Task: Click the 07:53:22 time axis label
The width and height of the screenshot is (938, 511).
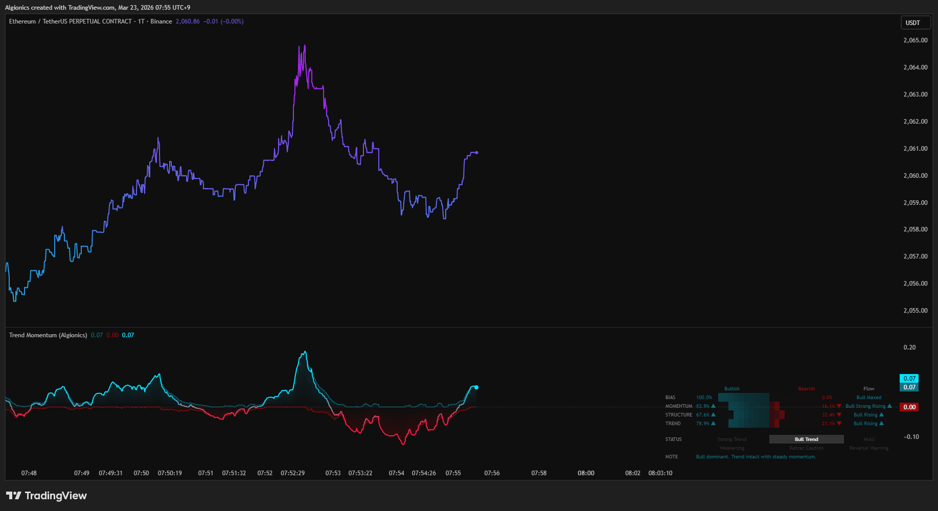Action: pyautogui.click(x=360, y=473)
